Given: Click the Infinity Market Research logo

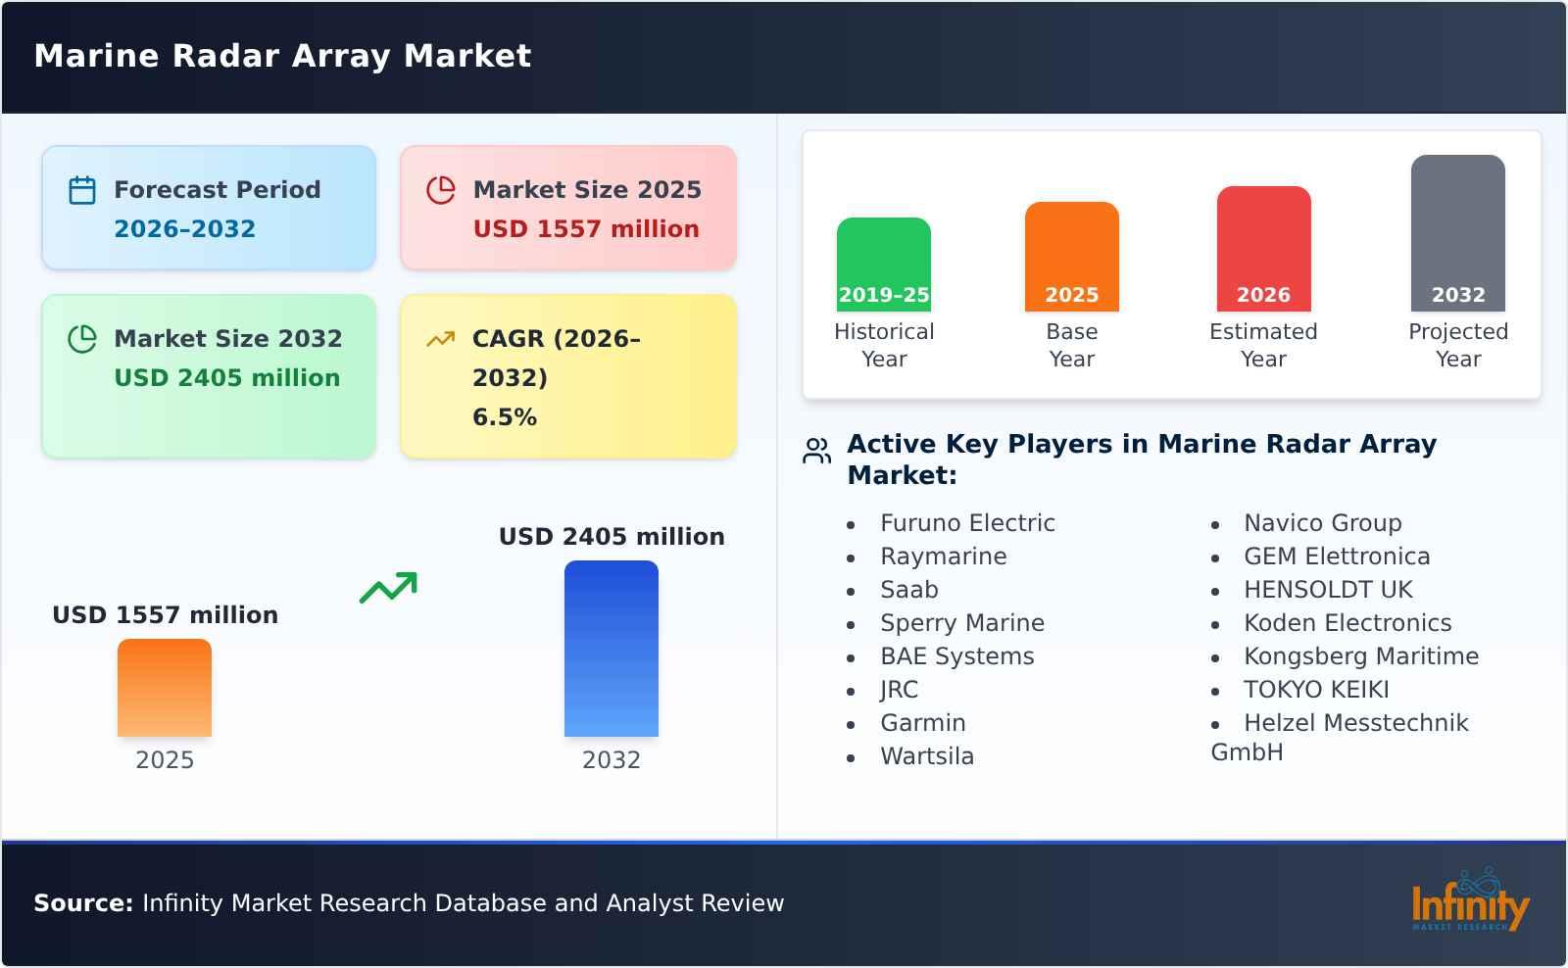Looking at the screenshot, I should [1470, 903].
